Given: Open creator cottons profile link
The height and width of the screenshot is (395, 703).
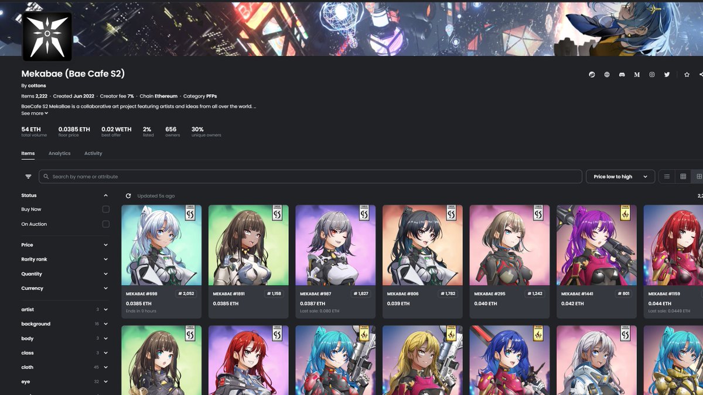Looking at the screenshot, I should click(37, 85).
